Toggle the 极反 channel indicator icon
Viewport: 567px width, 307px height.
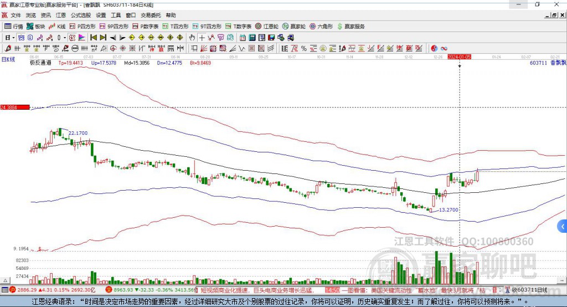(x=73, y=38)
